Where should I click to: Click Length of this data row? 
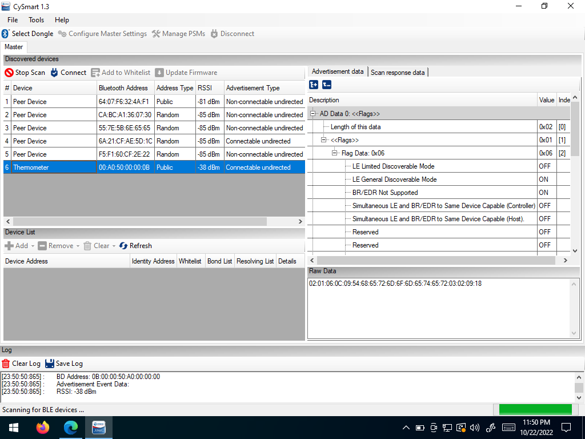coord(439,127)
